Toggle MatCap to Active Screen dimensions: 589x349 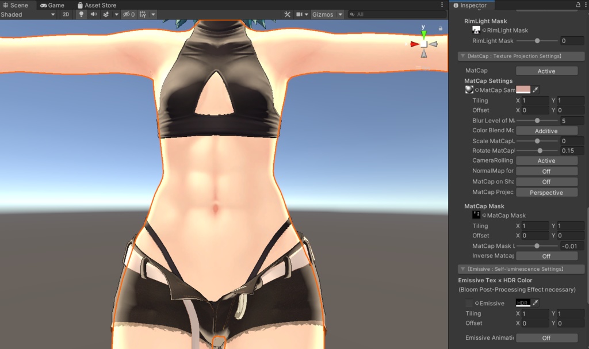click(546, 70)
